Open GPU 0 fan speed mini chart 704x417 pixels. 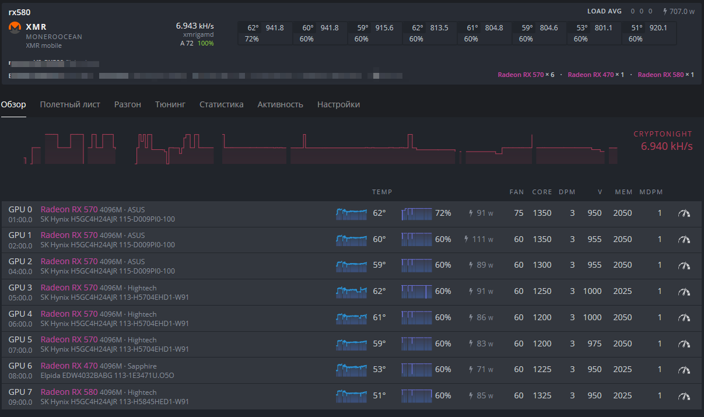pyautogui.click(x=417, y=213)
